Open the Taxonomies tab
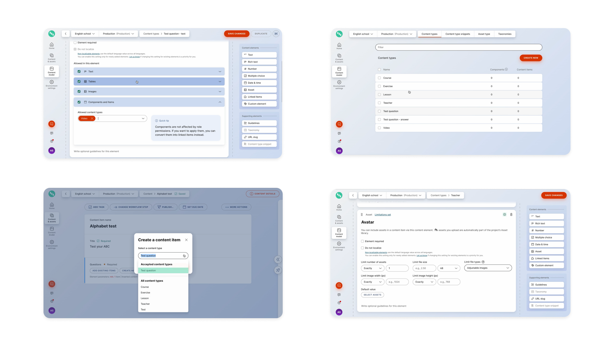 [x=504, y=34]
